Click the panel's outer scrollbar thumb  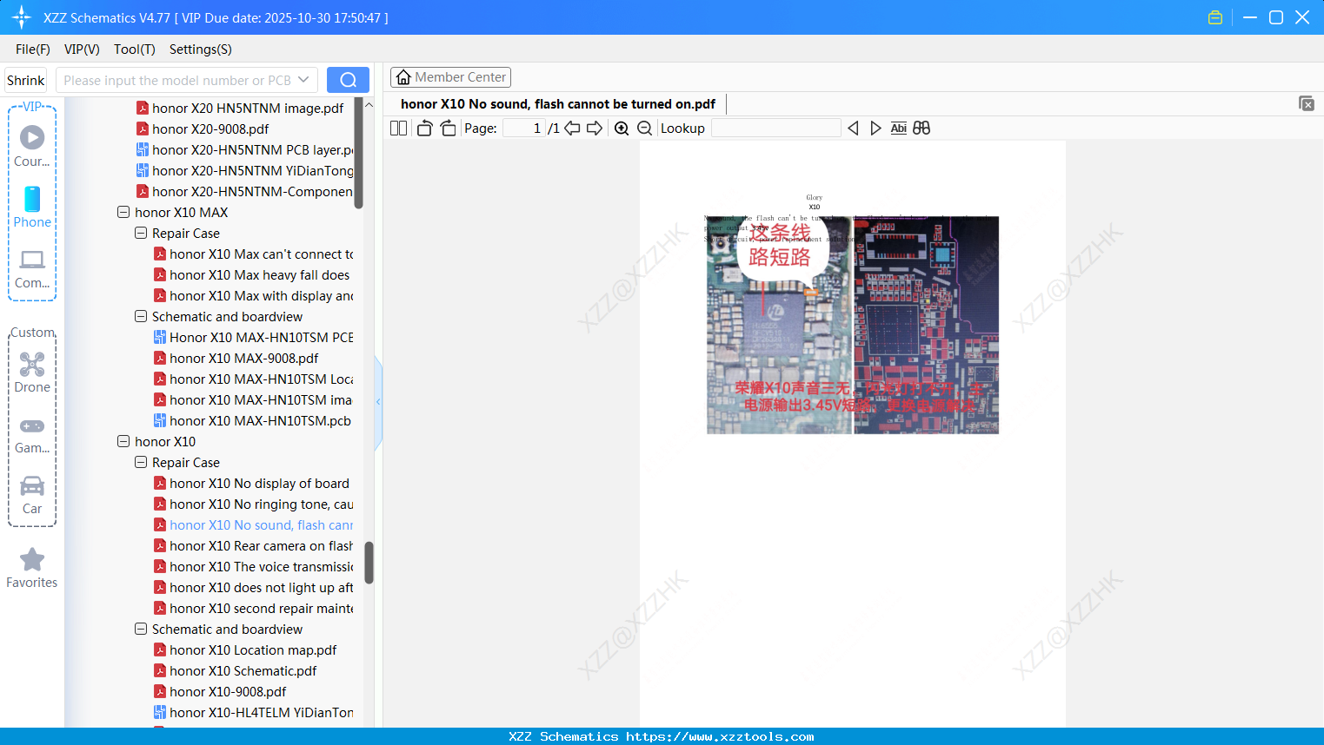(x=369, y=563)
